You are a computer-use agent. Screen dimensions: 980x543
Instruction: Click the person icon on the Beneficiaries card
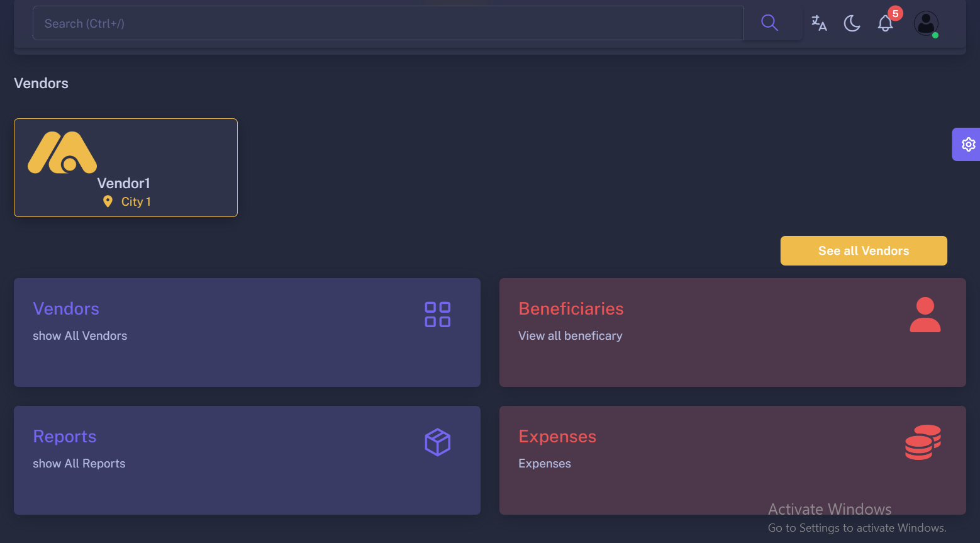[x=925, y=315]
